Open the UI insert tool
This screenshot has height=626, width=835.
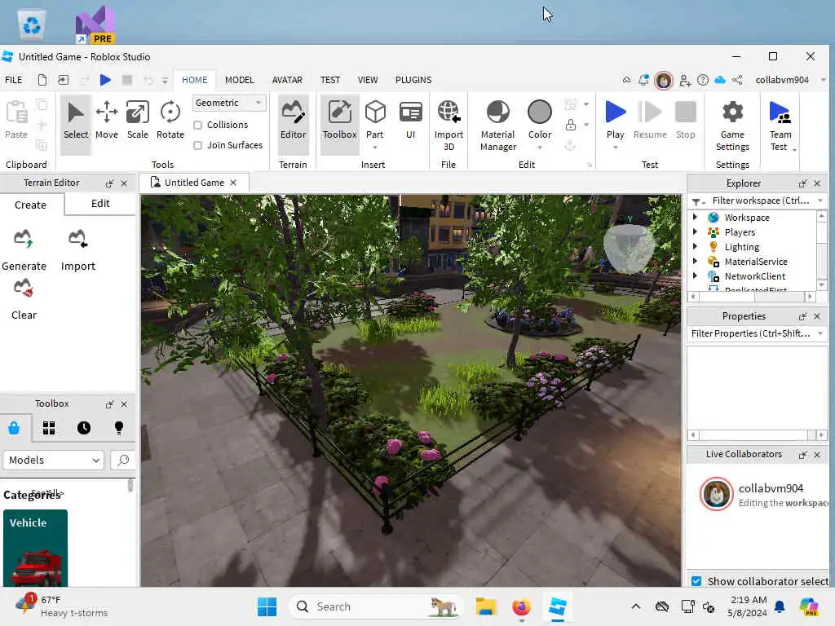point(411,121)
